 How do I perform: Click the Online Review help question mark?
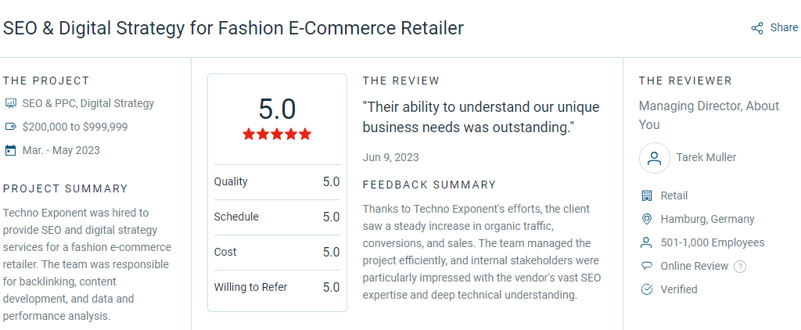740,267
